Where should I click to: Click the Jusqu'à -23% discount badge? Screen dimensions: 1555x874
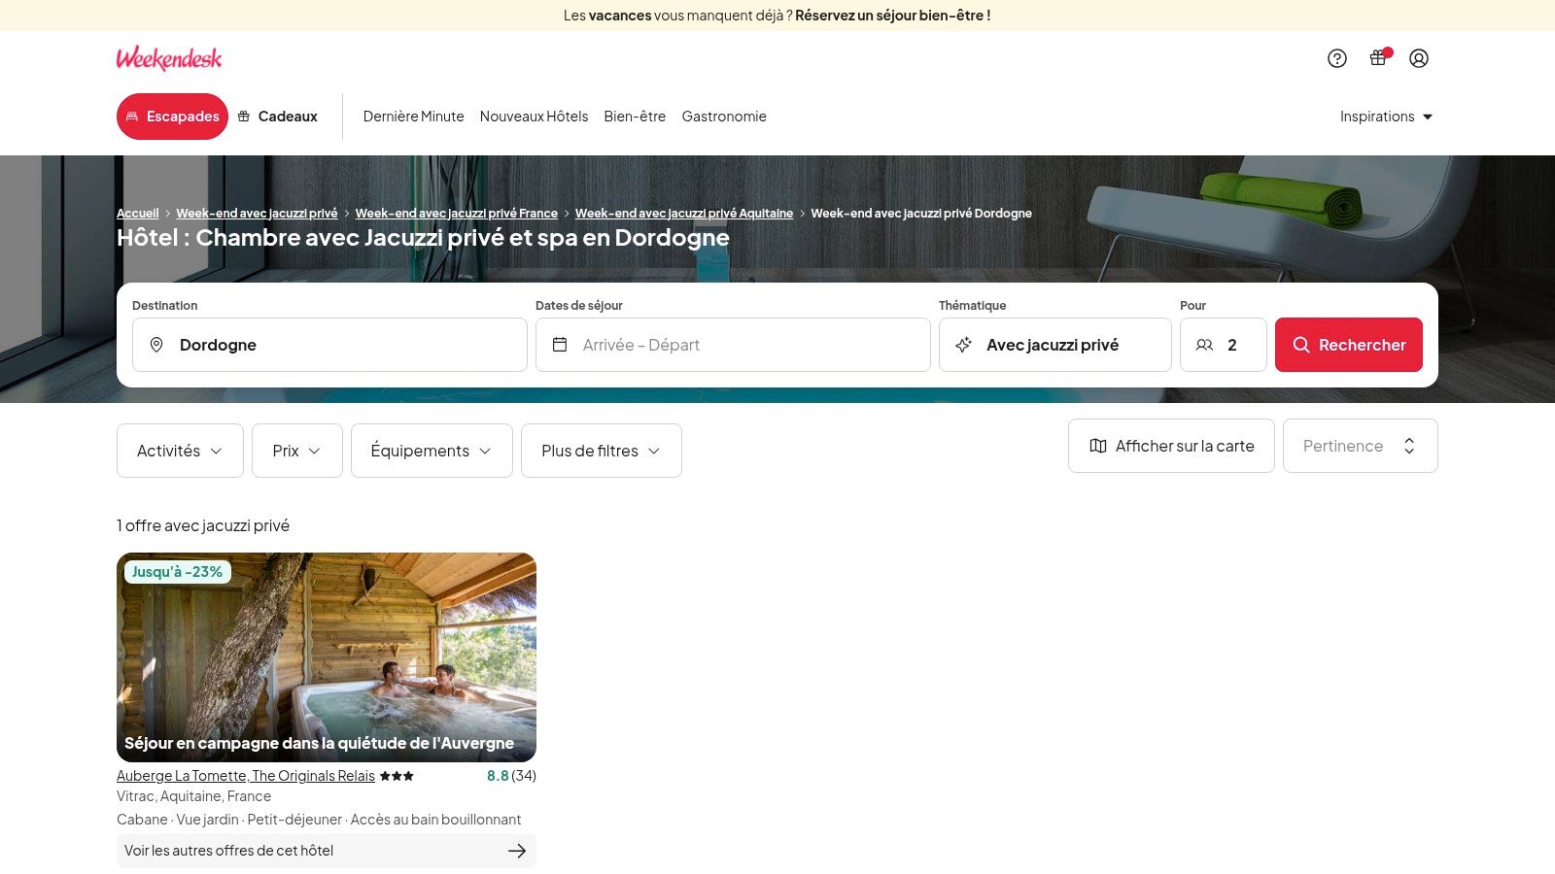[177, 572]
